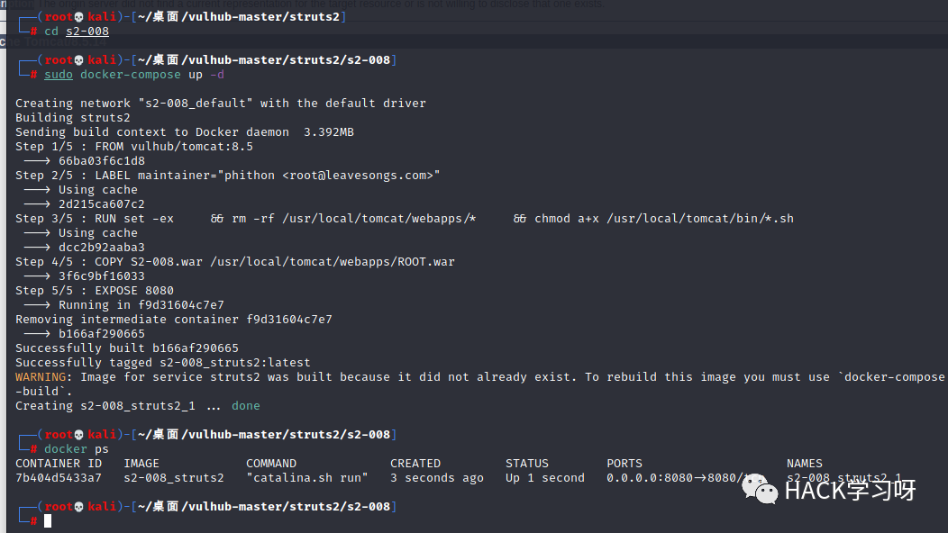Click the orange WARNING label
The height and width of the screenshot is (533, 948).
coord(41,377)
